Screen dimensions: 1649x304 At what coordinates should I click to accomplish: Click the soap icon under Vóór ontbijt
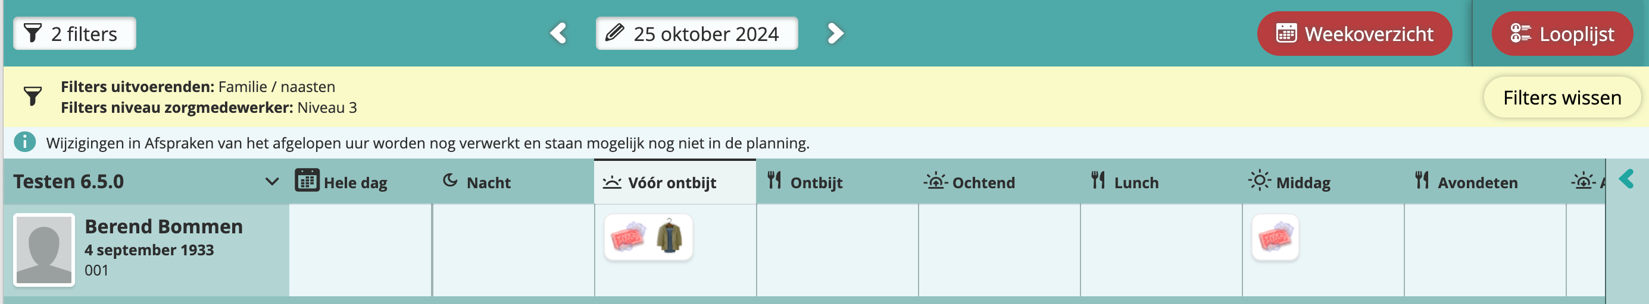click(627, 237)
